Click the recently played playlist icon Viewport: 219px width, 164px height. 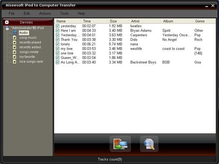[14, 42]
